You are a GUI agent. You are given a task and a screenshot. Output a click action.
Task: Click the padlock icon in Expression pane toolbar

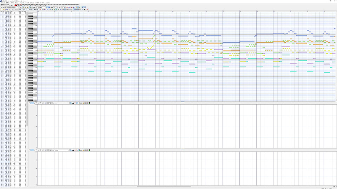[x=83, y=103]
